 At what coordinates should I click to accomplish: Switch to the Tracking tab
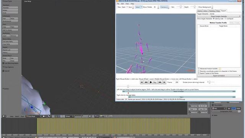pos(212,11)
